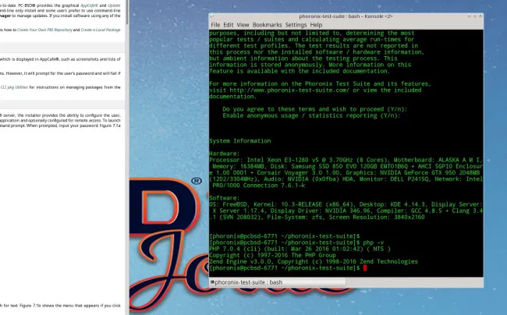This screenshot has height=315, width=507.
Task: Click 'System Information' heading in terminal
Action: (240, 141)
